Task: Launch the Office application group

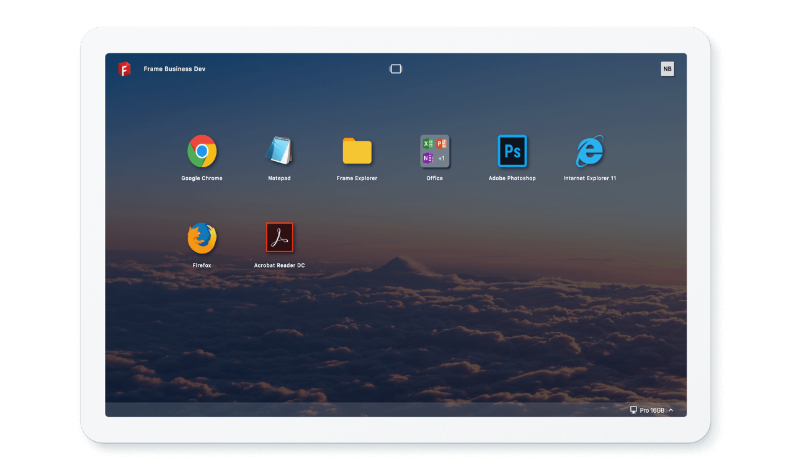Action: point(434,151)
